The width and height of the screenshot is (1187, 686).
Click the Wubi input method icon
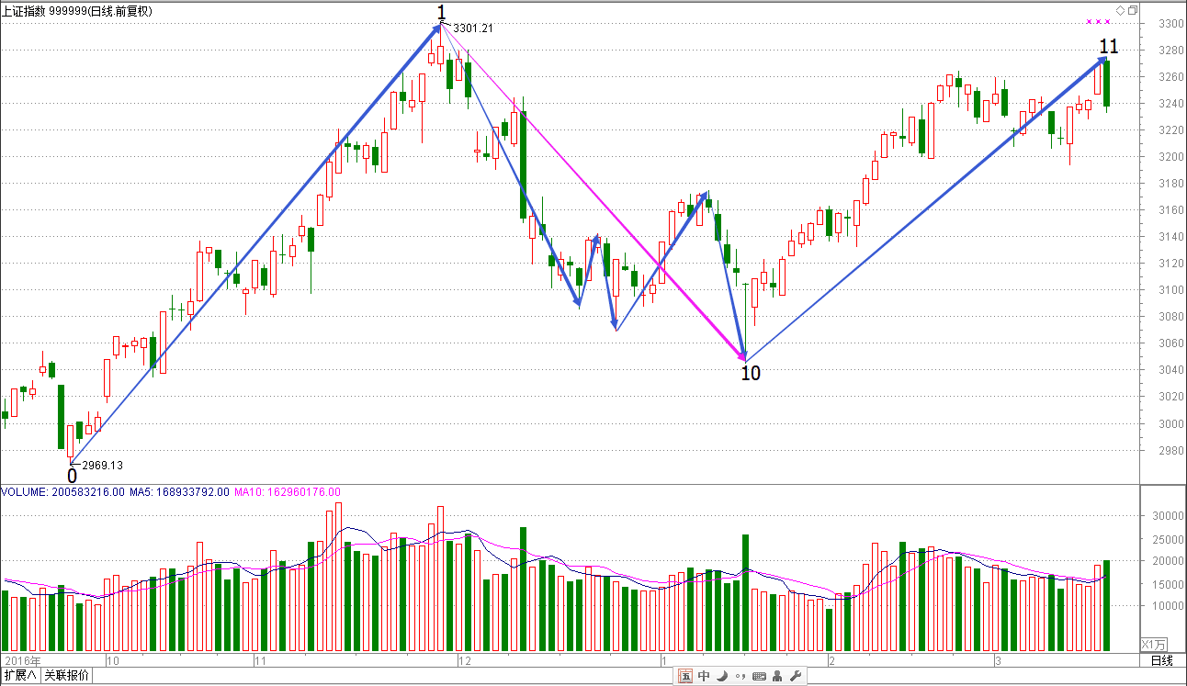(x=685, y=677)
